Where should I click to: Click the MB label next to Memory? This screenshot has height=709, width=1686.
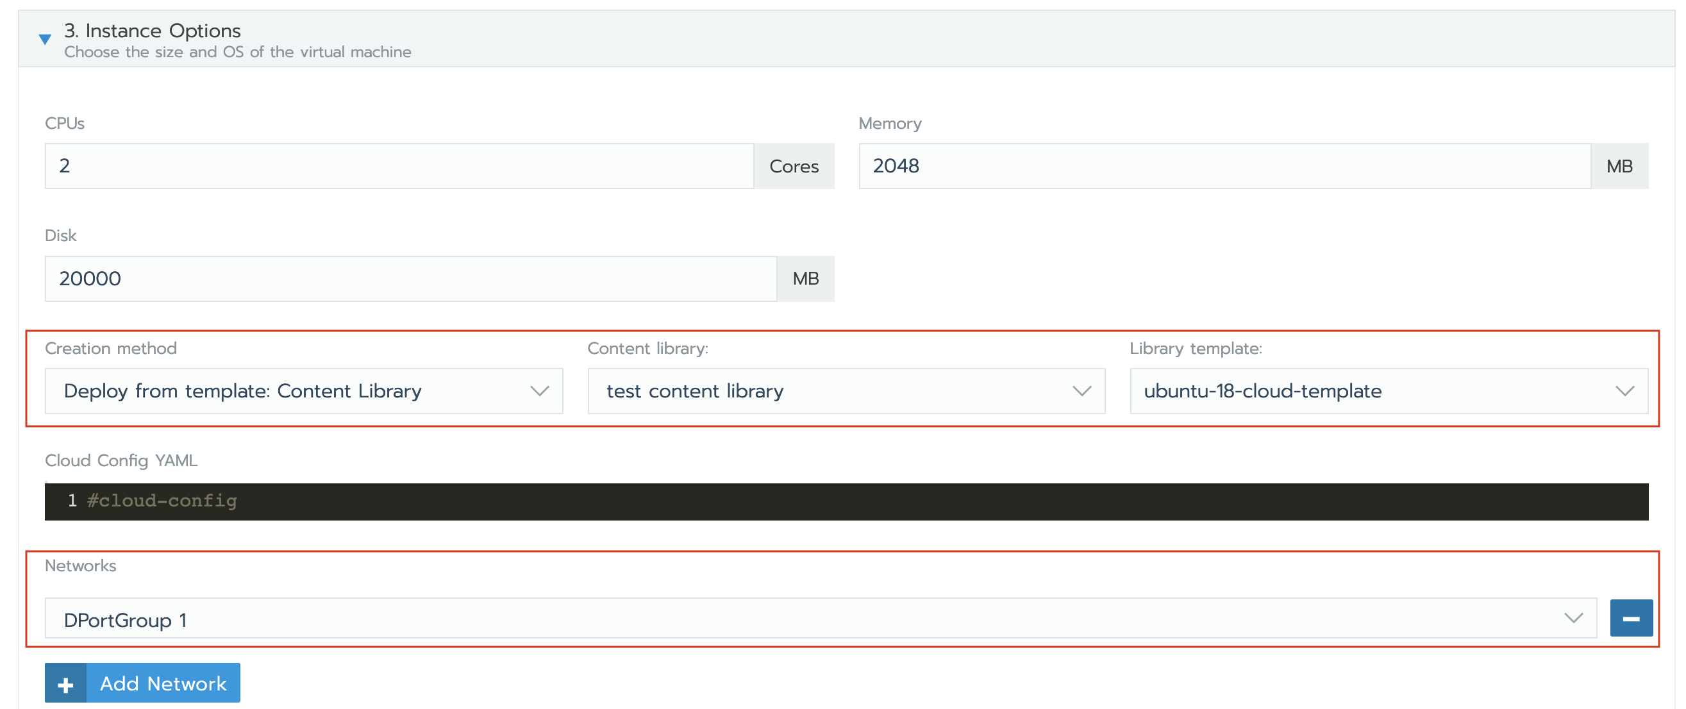coord(1619,165)
